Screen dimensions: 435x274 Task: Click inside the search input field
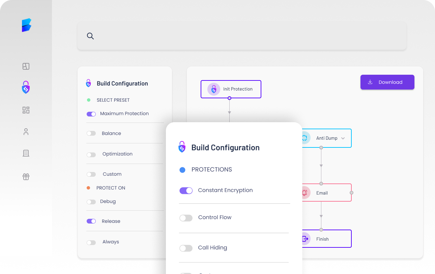tap(246, 36)
